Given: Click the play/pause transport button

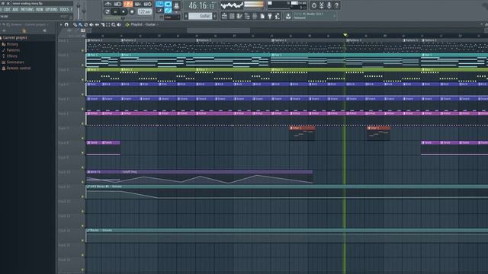Looking at the screenshot, I should [x=115, y=12].
